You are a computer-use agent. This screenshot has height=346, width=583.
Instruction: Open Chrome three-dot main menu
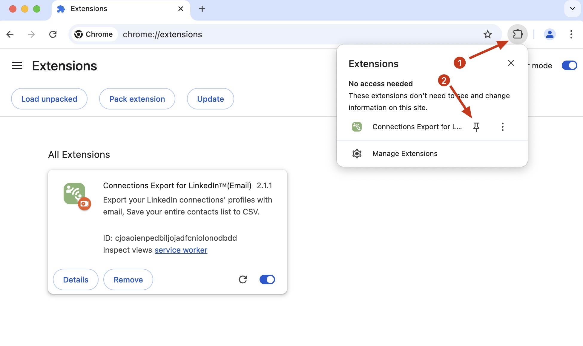point(571,34)
